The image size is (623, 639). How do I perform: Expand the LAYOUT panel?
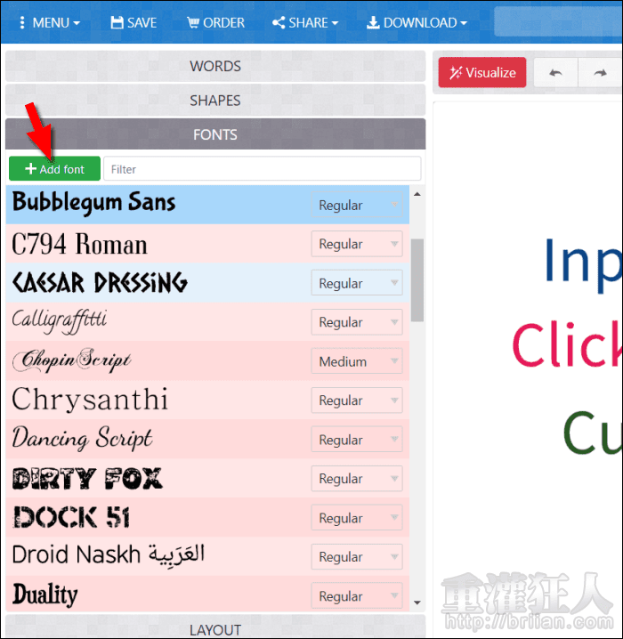click(x=215, y=629)
